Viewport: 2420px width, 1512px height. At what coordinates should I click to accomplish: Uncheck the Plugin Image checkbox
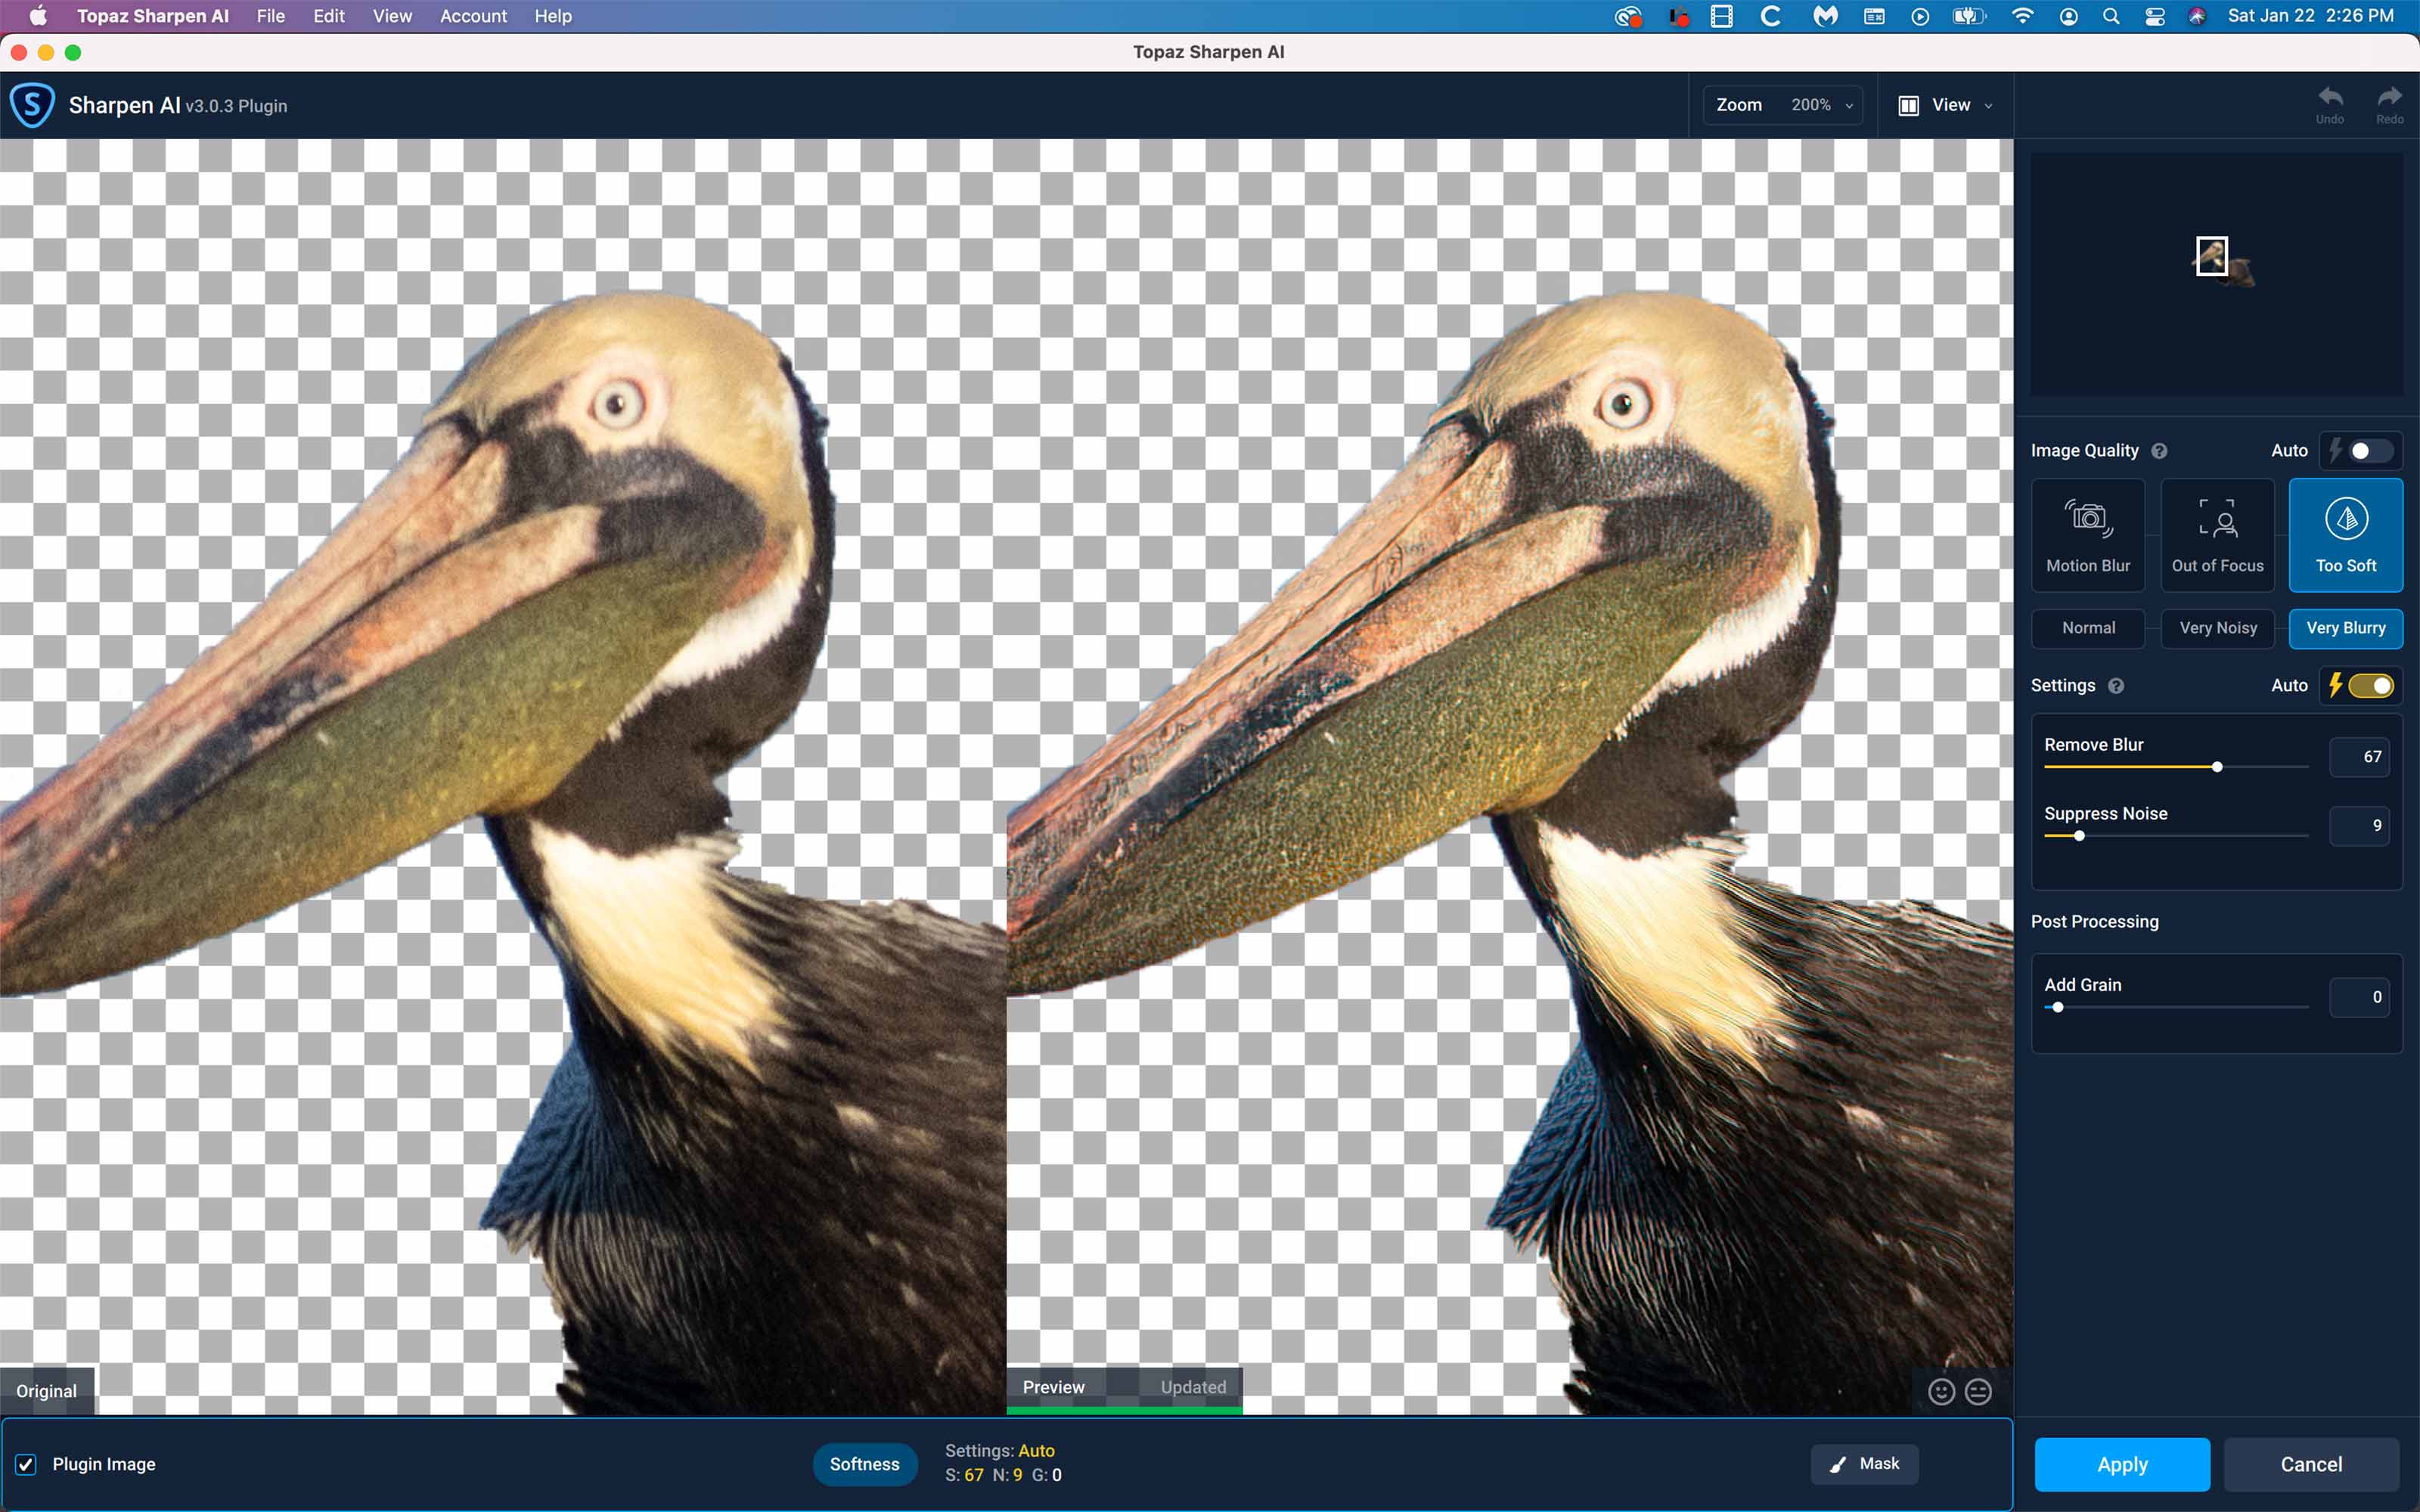(26, 1464)
